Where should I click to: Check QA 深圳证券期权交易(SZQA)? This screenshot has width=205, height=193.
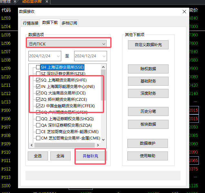point(38,125)
